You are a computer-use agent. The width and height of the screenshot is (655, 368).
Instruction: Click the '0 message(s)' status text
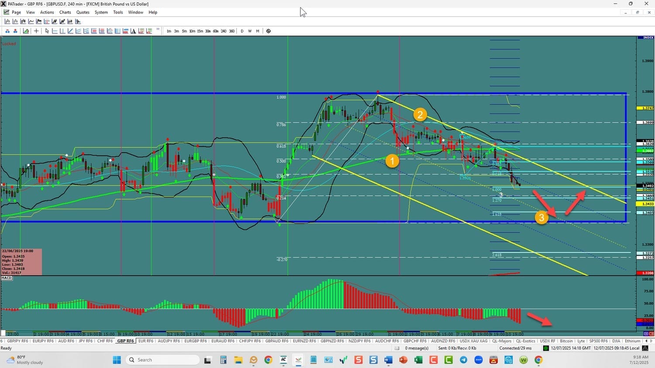[x=417, y=348]
